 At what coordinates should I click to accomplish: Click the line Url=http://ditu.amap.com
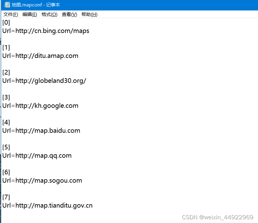tap(40, 56)
